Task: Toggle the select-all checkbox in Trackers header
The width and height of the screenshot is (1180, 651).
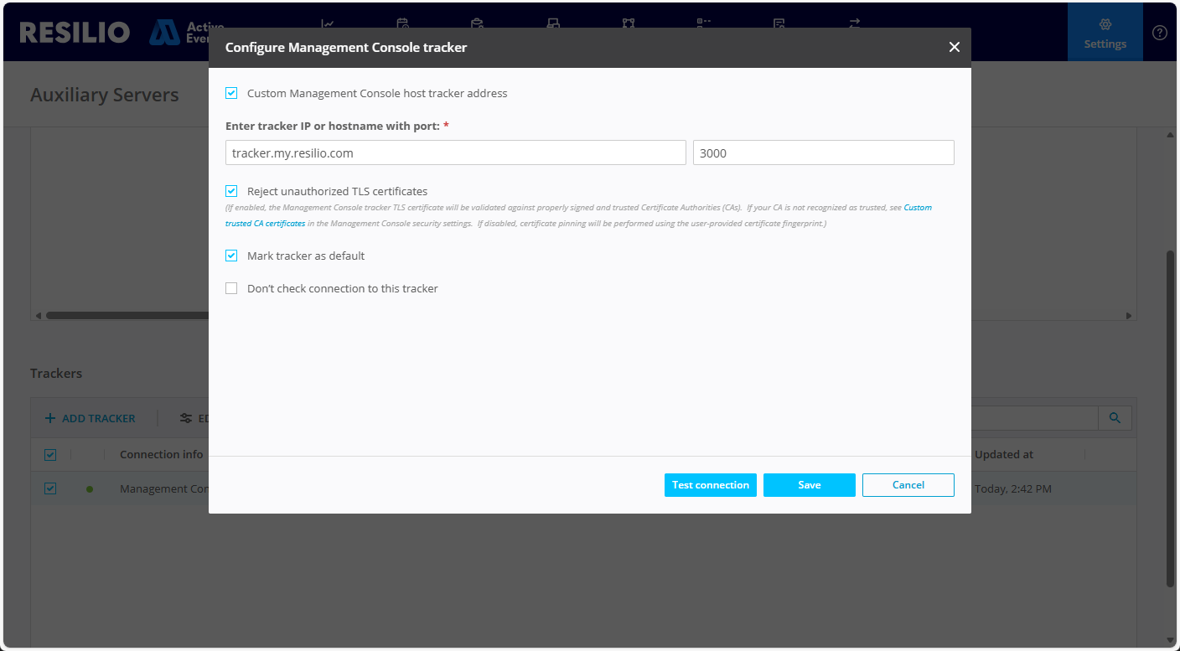Action: pyautogui.click(x=50, y=454)
